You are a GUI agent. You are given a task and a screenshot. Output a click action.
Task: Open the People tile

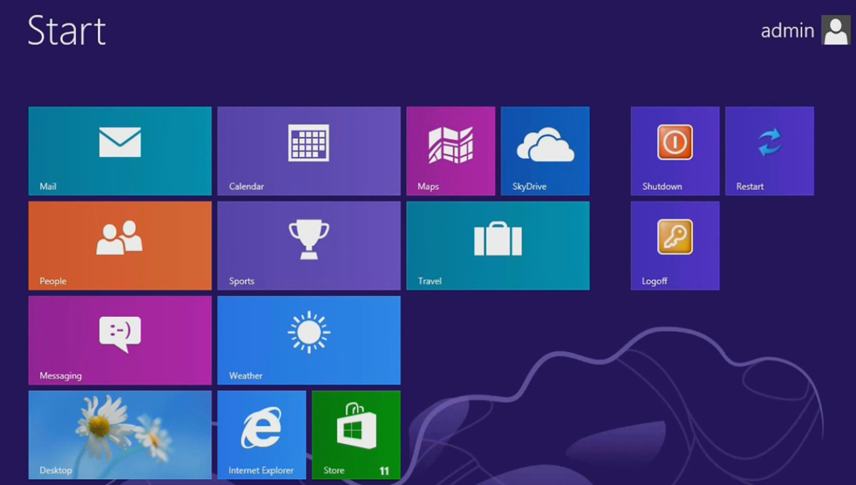(x=120, y=246)
